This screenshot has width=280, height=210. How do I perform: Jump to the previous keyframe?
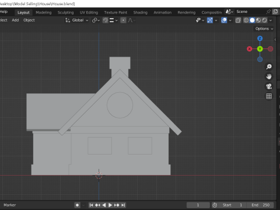click(97, 205)
